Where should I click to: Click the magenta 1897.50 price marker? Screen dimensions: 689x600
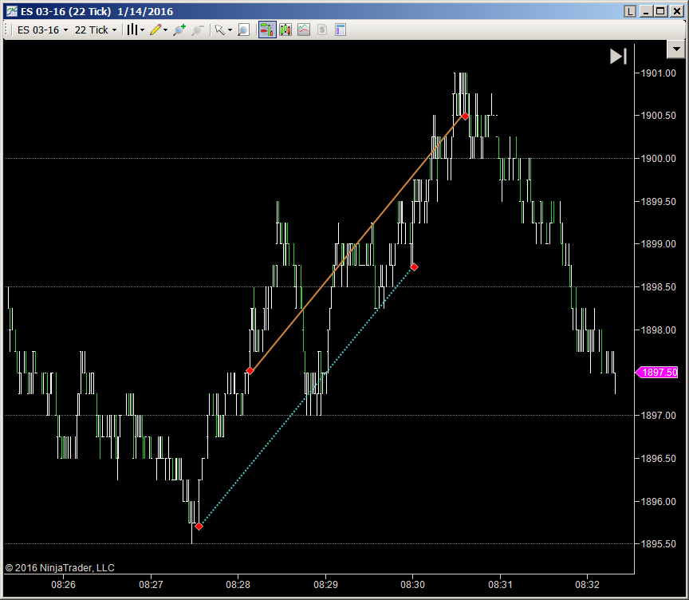point(657,373)
